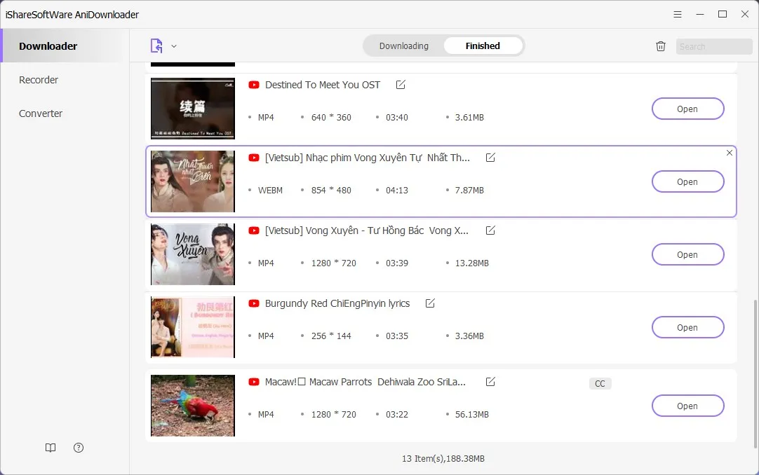Click YouTube icon beside Destined To Meet You
Screen dimensions: 759x475
click(x=254, y=85)
